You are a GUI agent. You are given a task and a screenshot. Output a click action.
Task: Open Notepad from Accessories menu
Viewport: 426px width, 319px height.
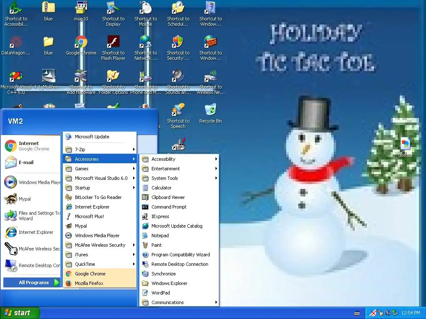click(x=179, y=236)
